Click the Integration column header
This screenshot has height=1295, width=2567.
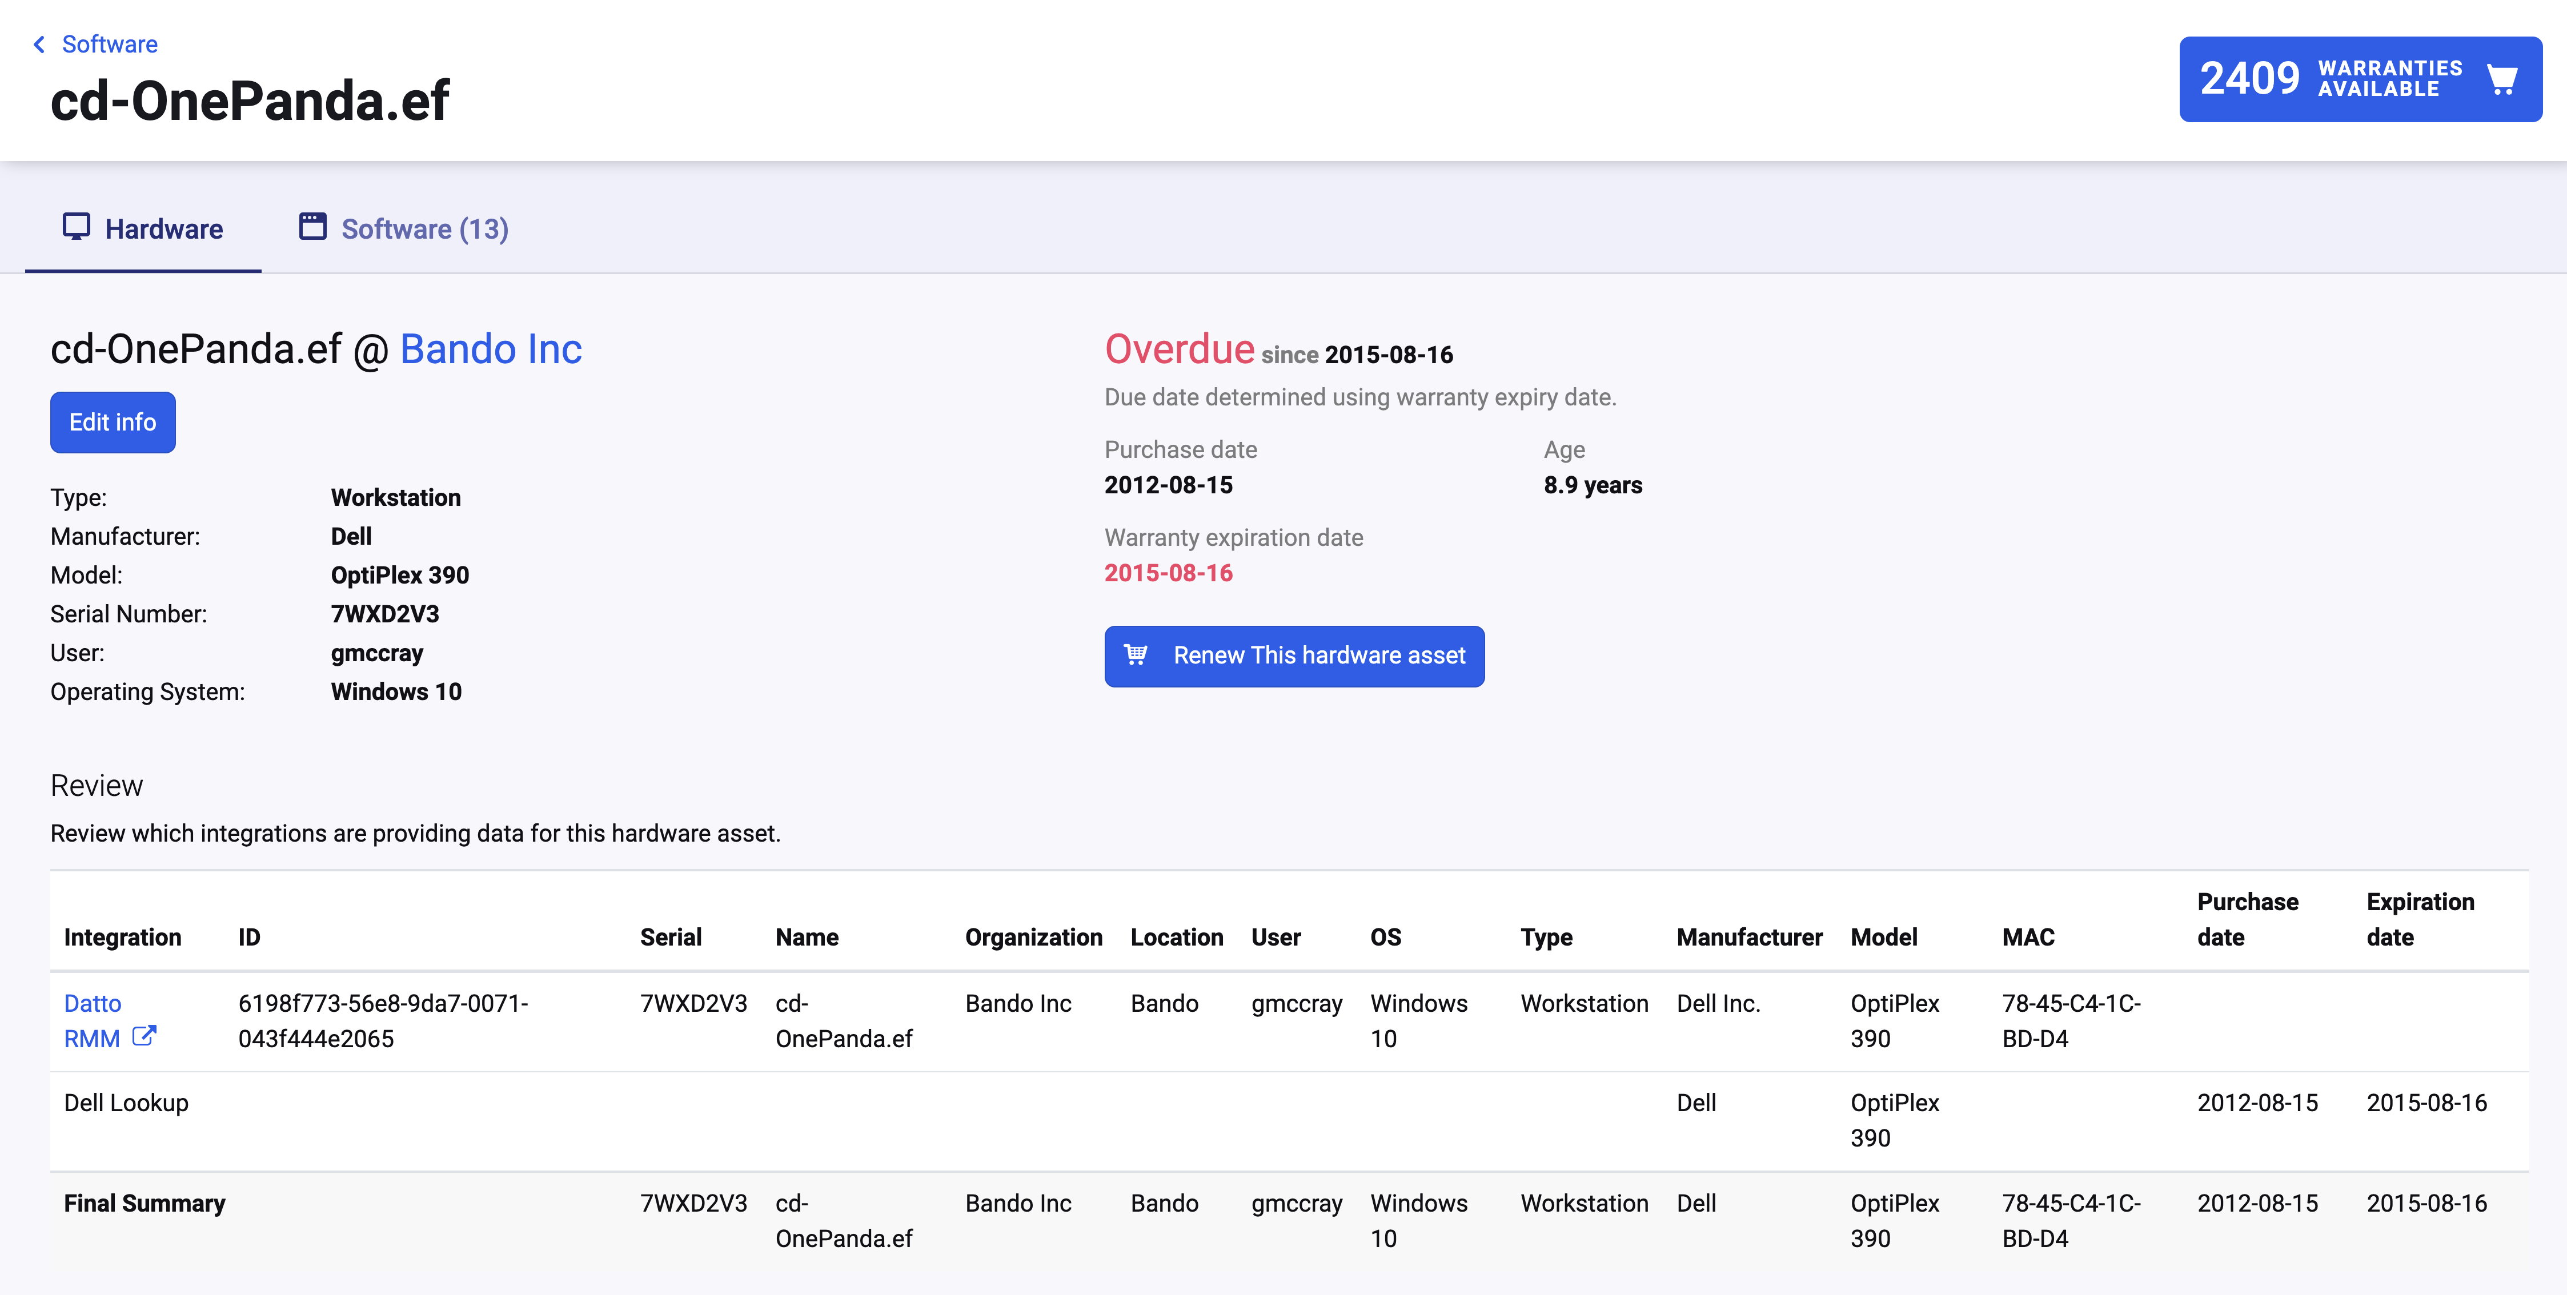click(123, 938)
